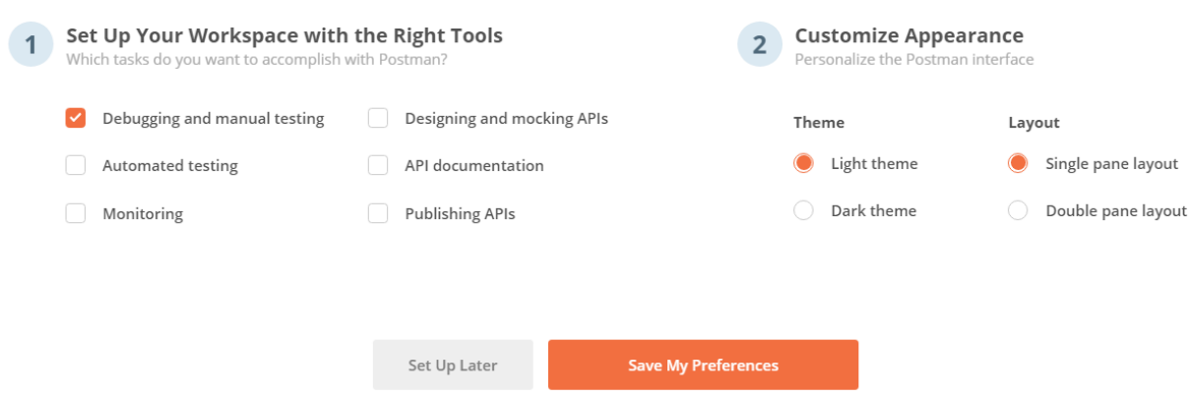
Task: Tick the Publishing APIs checkbox
Action: [x=378, y=213]
